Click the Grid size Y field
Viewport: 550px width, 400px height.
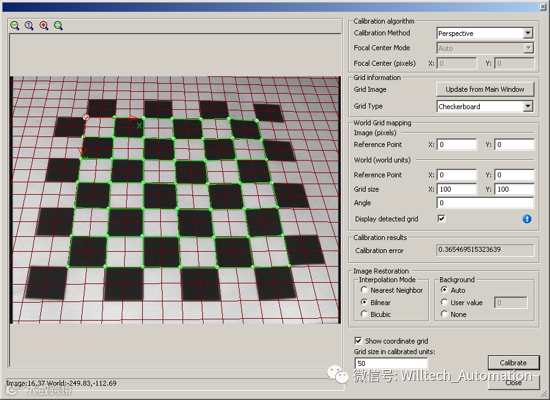click(514, 189)
